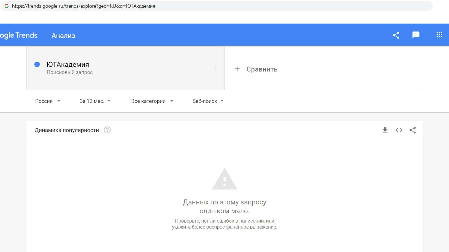Open the Веб-поиск search type dropdown
Screen dimensions: 449x252
[x=208, y=101]
